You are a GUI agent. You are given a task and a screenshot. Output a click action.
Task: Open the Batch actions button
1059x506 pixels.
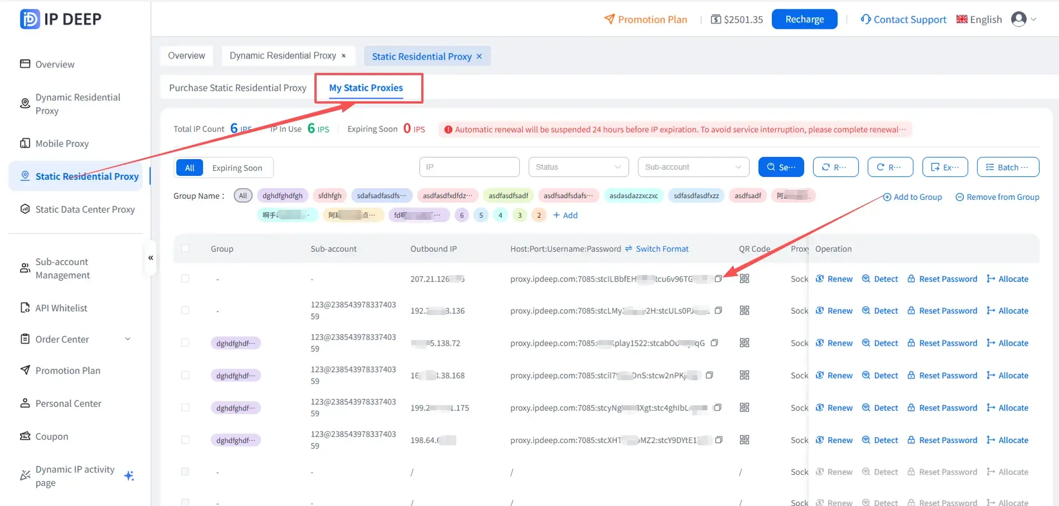(x=1008, y=167)
